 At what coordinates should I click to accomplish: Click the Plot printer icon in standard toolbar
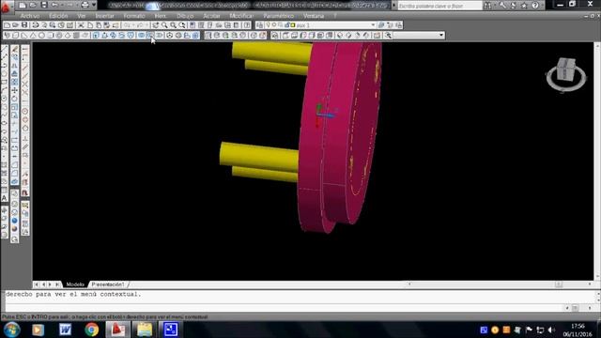36,25
